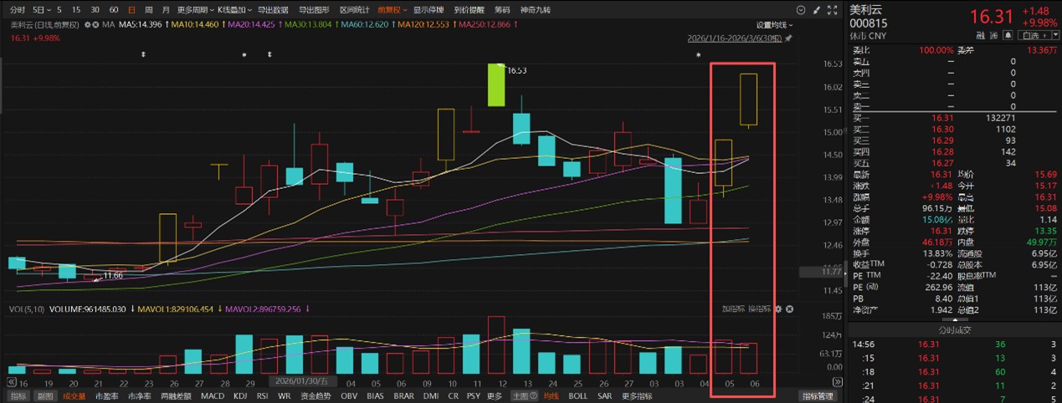The height and width of the screenshot is (403, 1062).
Task: Toggle the 均线 overlay on main chart
Action: (551, 395)
